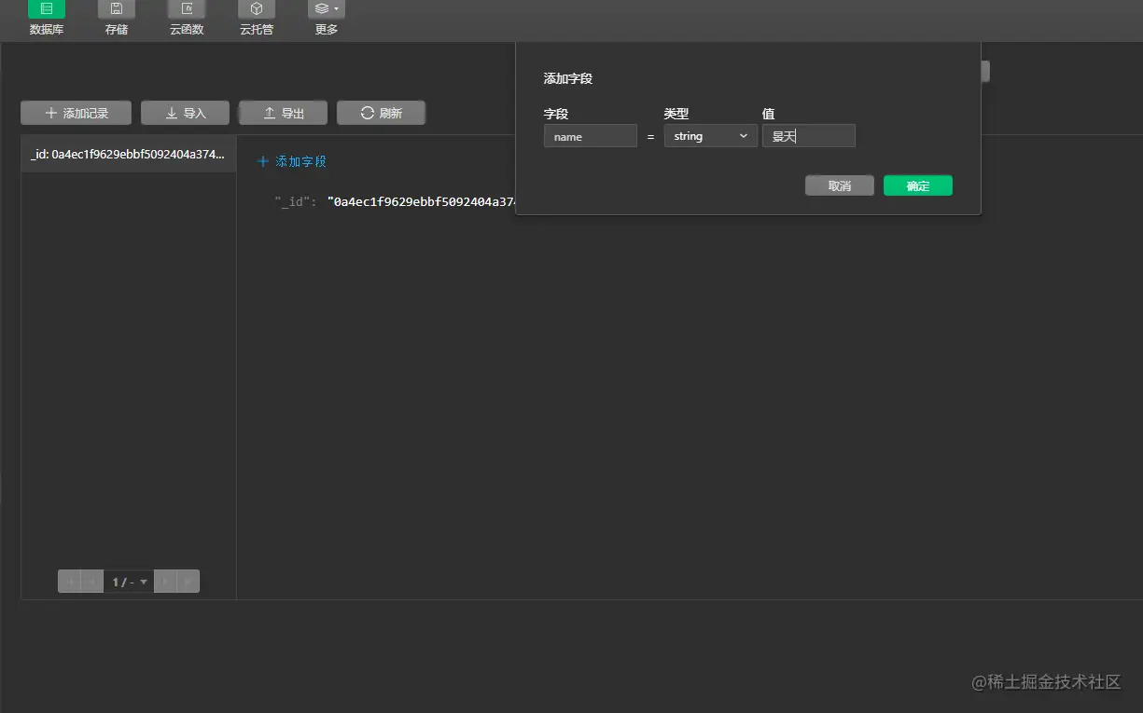Go to the previous page of records
The height and width of the screenshot is (713, 1143).
(x=91, y=582)
